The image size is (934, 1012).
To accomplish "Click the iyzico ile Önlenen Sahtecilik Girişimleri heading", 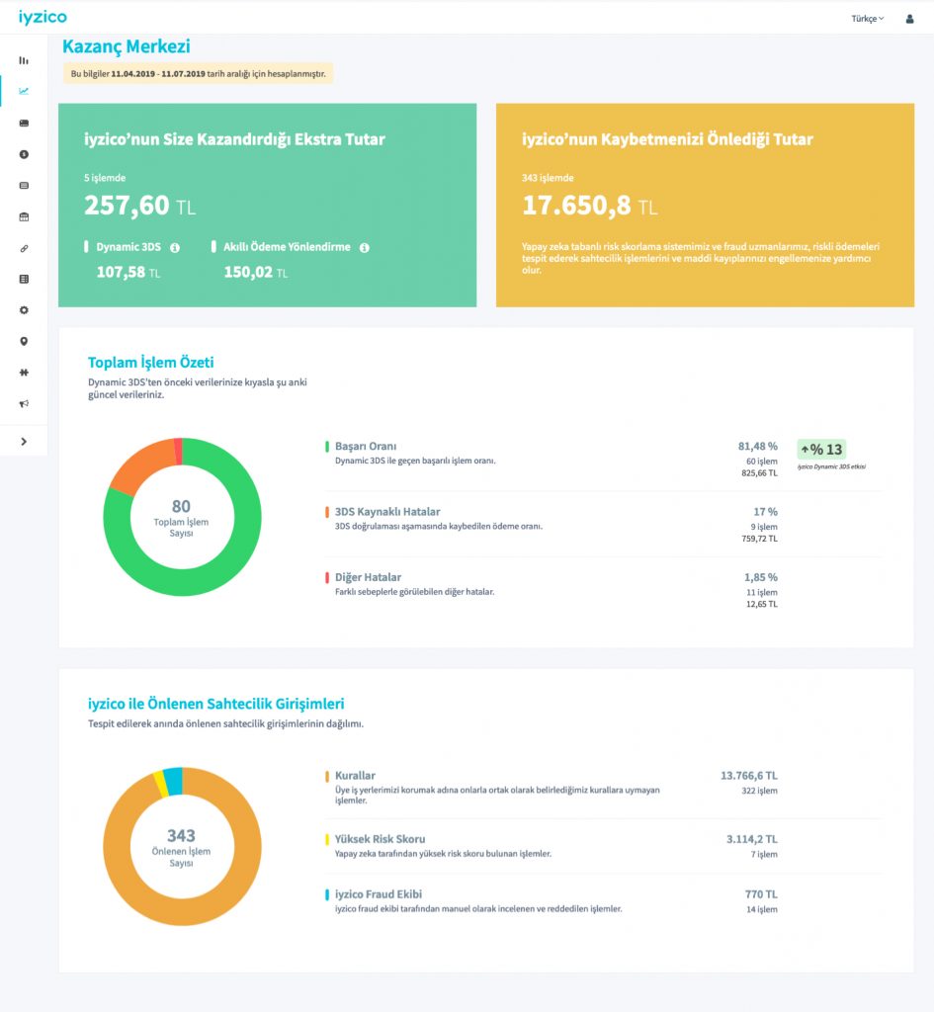I will click(x=215, y=704).
